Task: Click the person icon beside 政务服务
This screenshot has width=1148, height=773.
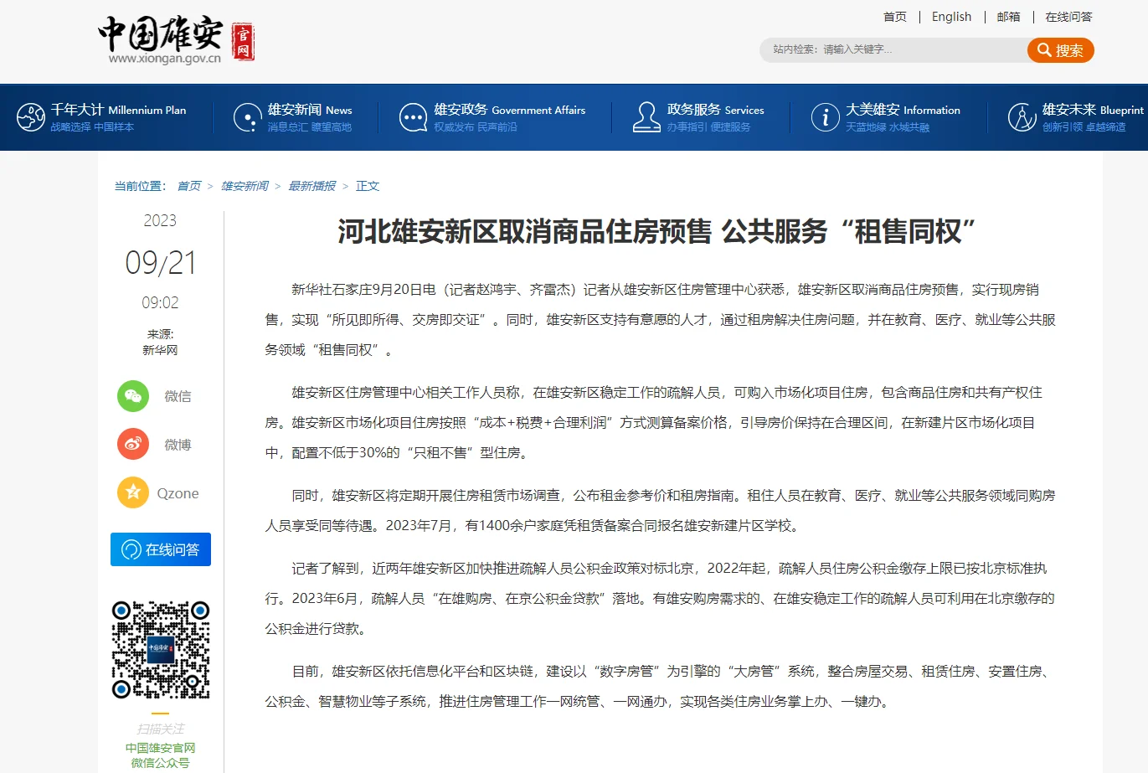Action: pos(646,117)
